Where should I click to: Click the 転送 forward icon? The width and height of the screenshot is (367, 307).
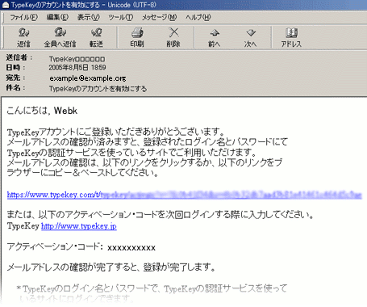96,37
